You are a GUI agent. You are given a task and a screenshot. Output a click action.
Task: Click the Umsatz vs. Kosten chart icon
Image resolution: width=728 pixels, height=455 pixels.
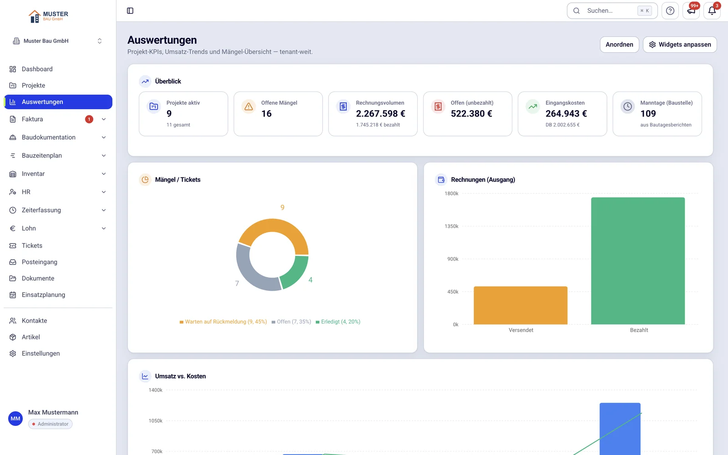(145, 376)
